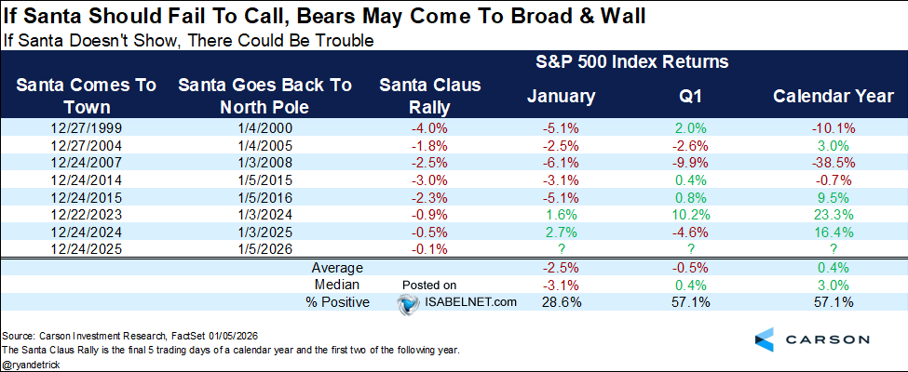Select the Santa Claus Rally column header
This screenshot has height=372, width=908.
click(x=429, y=95)
